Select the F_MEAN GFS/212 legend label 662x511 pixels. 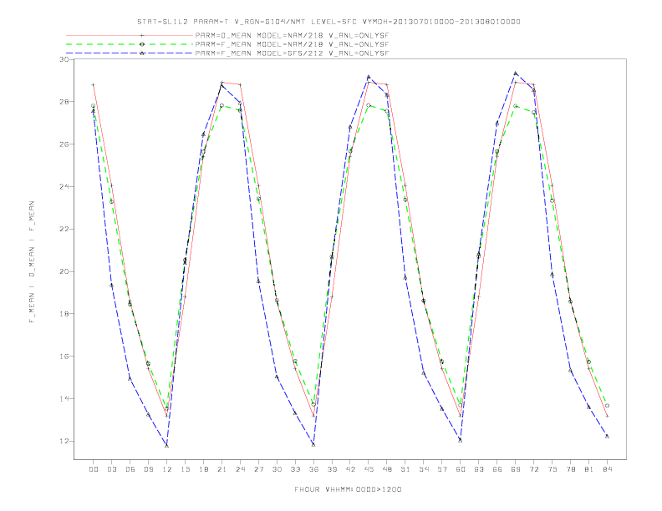point(292,53)
